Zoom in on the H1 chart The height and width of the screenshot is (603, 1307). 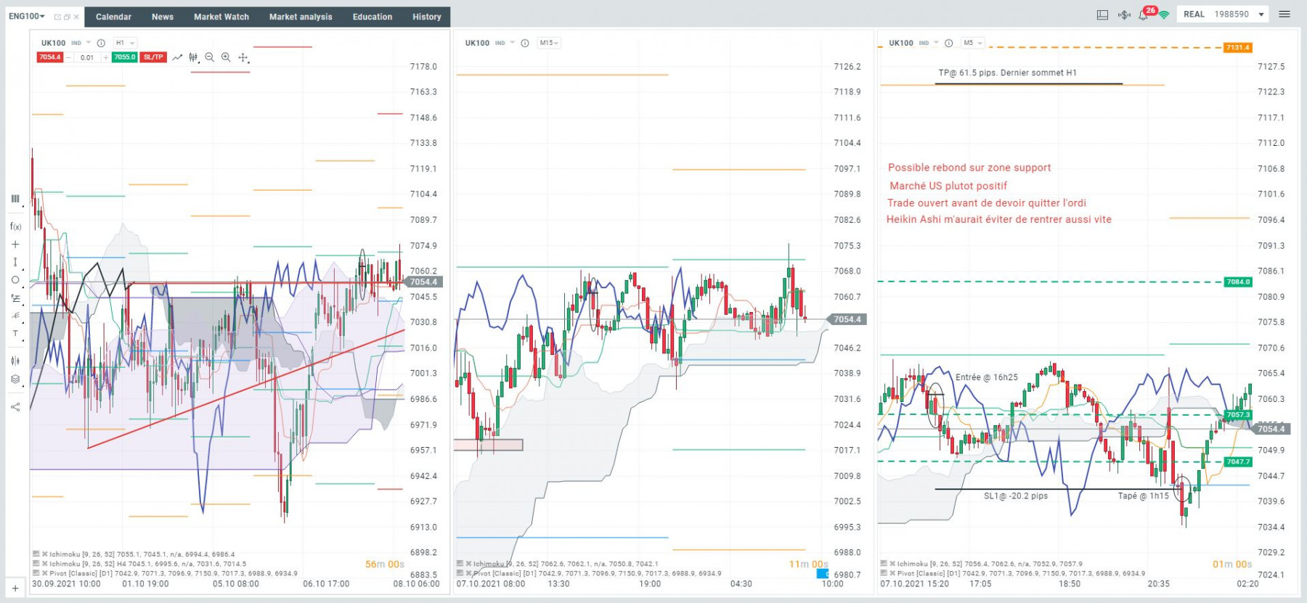226,57
